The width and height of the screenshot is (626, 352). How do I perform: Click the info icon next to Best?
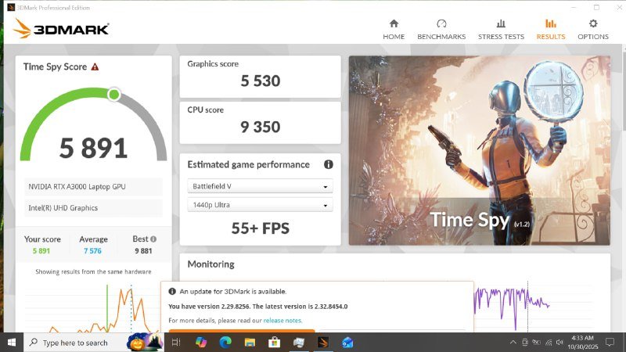click(x=153, y=239)
